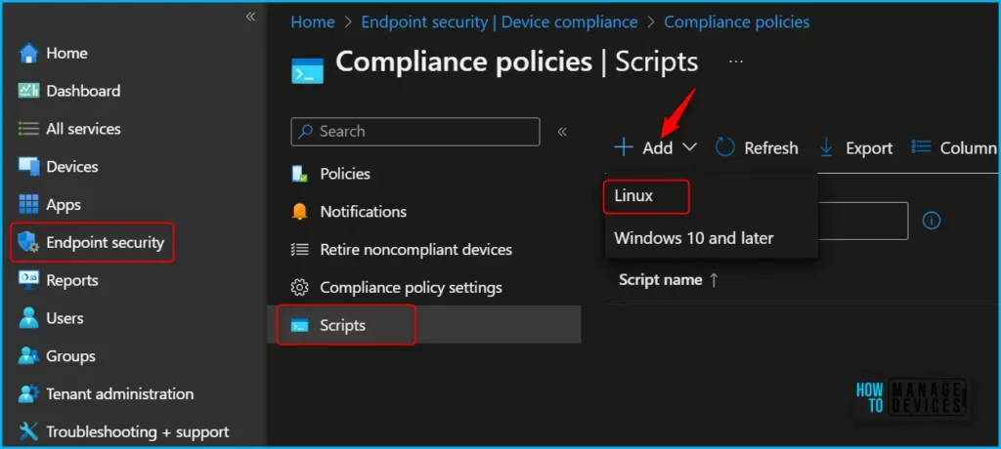Screen dimensions: 1001x449
Task: Open Endpoint security | Device compliance breadcrumb
Action: [500, 21]
